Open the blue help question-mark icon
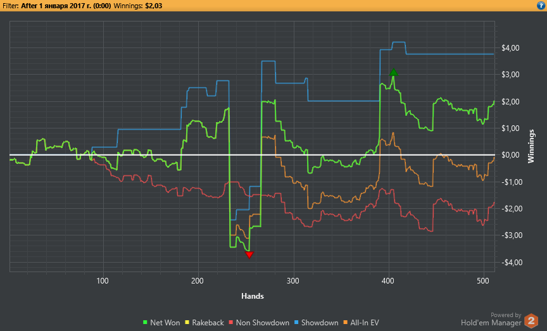Screen dimensions: 547x331 click(541, 6)
